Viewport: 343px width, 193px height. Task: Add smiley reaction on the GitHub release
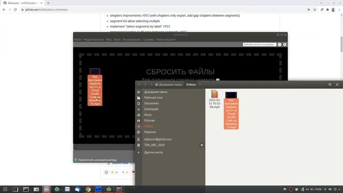106,172
